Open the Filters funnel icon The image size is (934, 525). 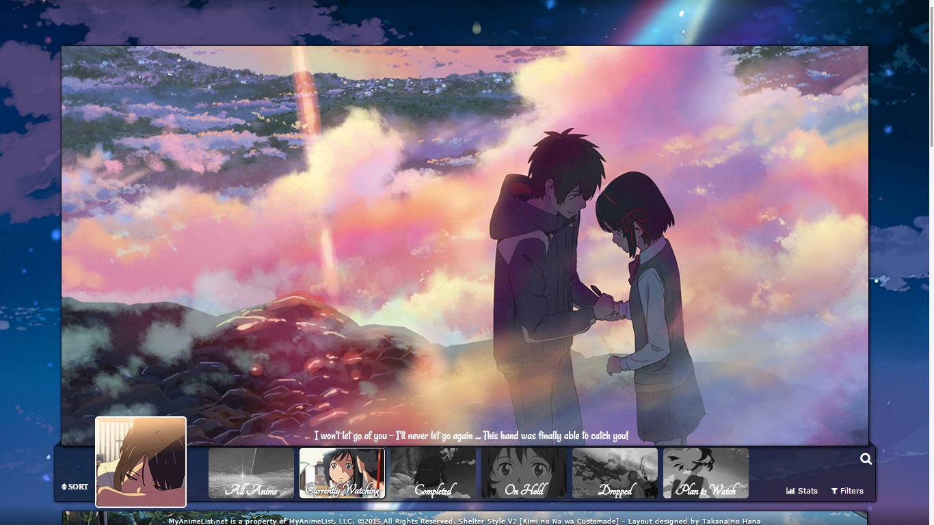coord(834,491)
